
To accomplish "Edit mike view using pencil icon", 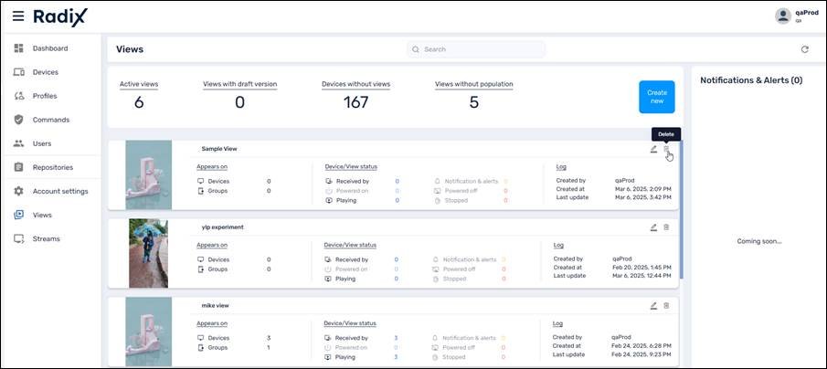I will (653, 305).
